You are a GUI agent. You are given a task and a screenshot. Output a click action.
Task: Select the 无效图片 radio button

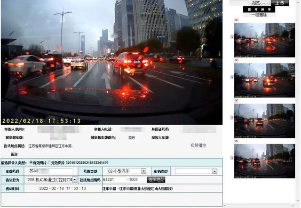(49, 162)
